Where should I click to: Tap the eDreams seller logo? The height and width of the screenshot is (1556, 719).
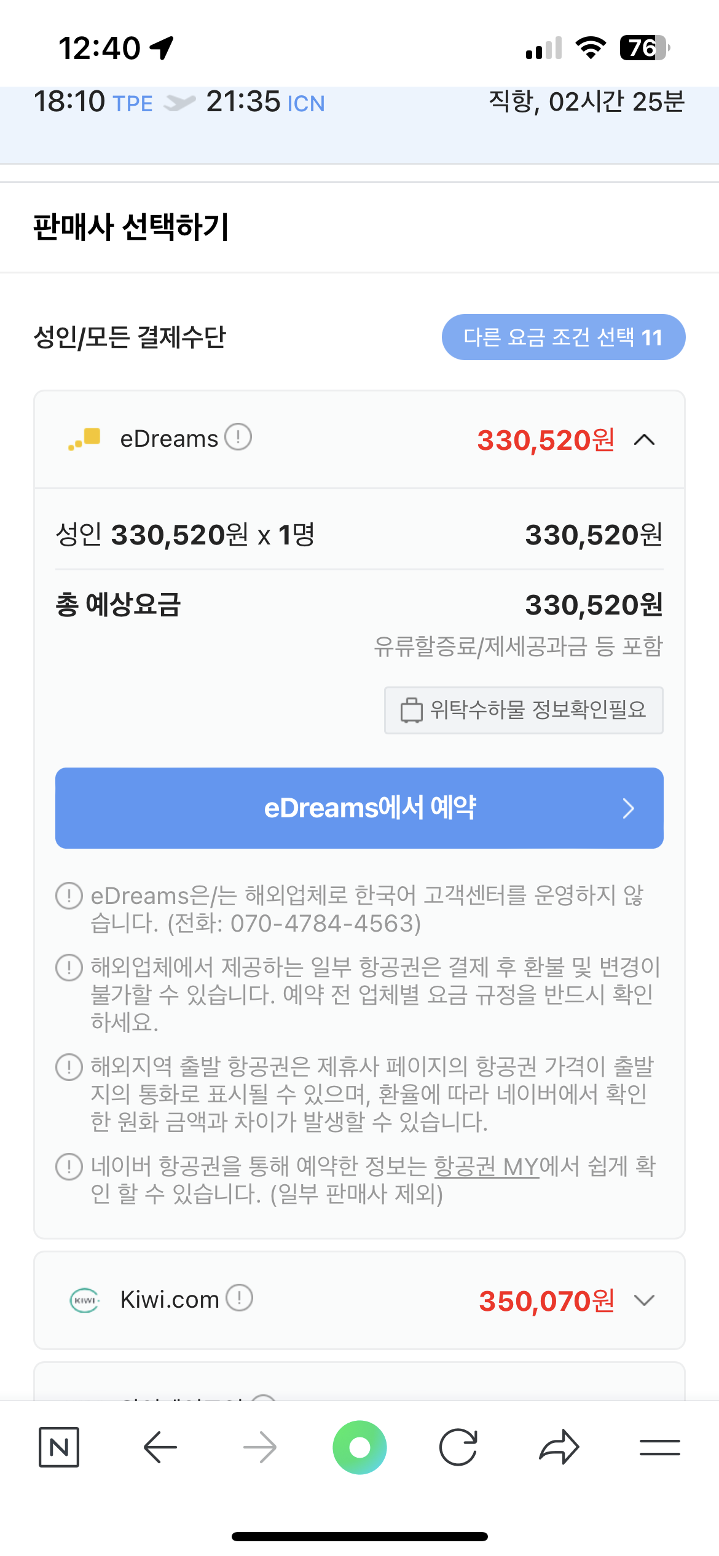85,439
